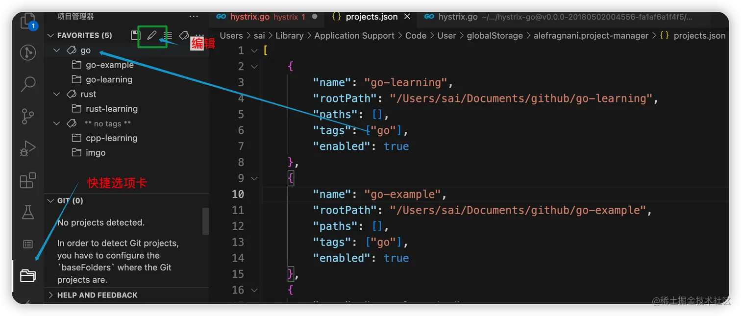This screenshot has height=316, width=741.
Task: Open the Testing flask view
Action: point(28,212)
